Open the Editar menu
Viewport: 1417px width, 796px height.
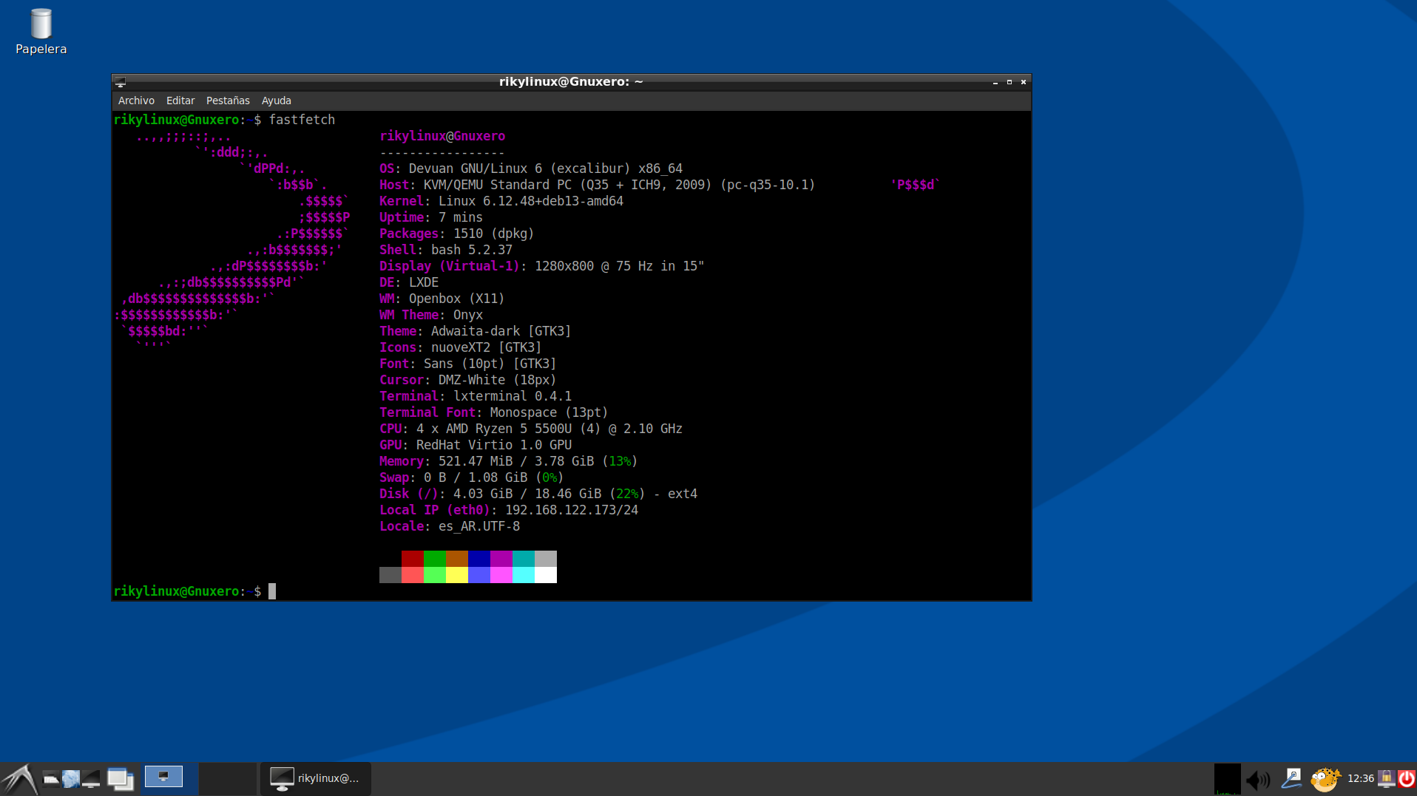click(x=180, y=101)
